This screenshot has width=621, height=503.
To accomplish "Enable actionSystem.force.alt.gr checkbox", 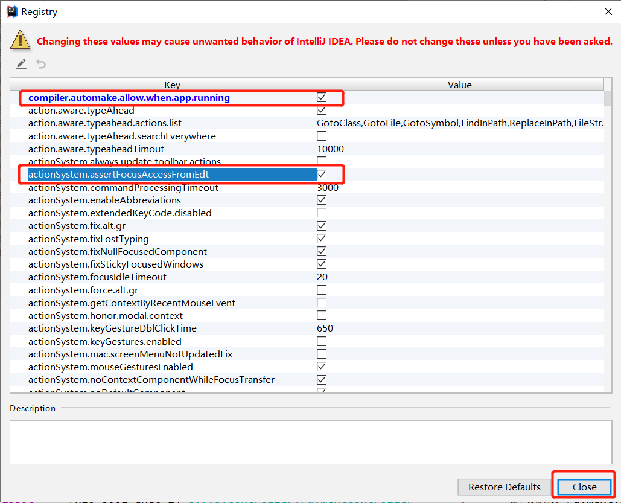I will pyautogui.click(x=322, y=290).
